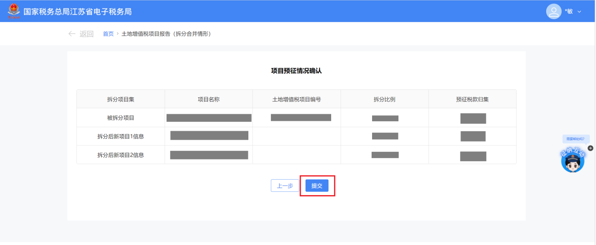Click the plus icon beside the mascot
Screen dimensions: 596x245
click(591, 148)
